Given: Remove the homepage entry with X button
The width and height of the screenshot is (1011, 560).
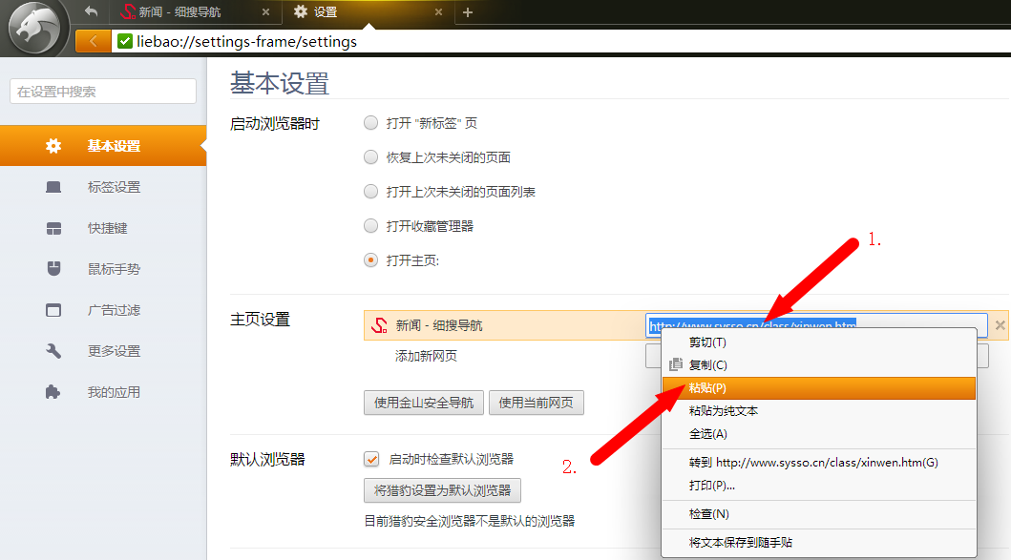Looking at the screenshot, I should [1000, 325].
